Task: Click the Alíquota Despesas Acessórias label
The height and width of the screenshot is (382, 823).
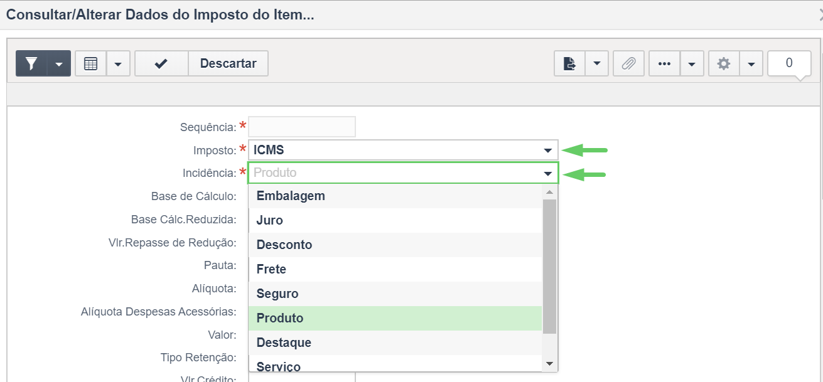Action: click(158, 312)
